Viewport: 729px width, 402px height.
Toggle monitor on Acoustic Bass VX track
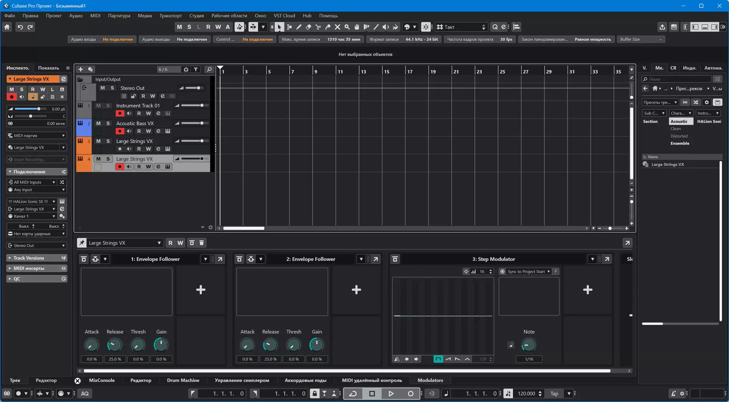pyautogui.click(x=129, y=131)
